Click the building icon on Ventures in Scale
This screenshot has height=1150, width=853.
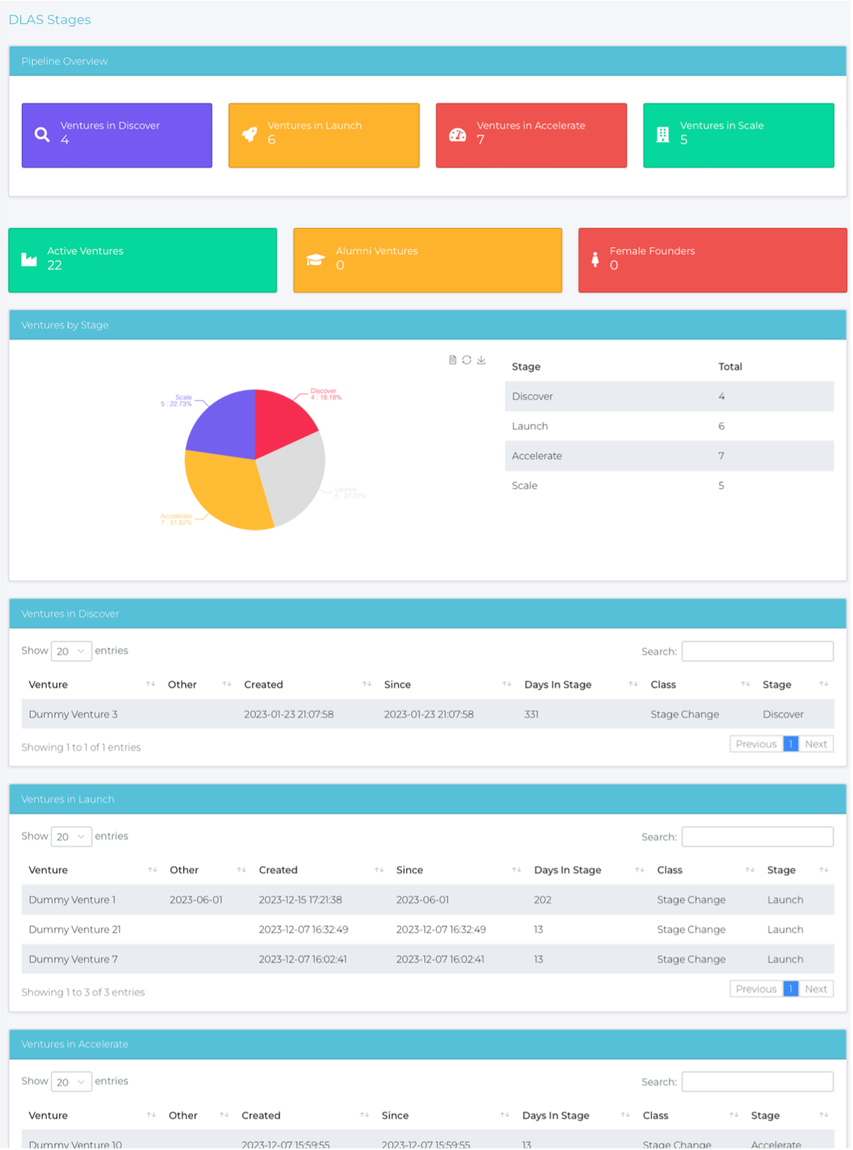coord(663,135)
